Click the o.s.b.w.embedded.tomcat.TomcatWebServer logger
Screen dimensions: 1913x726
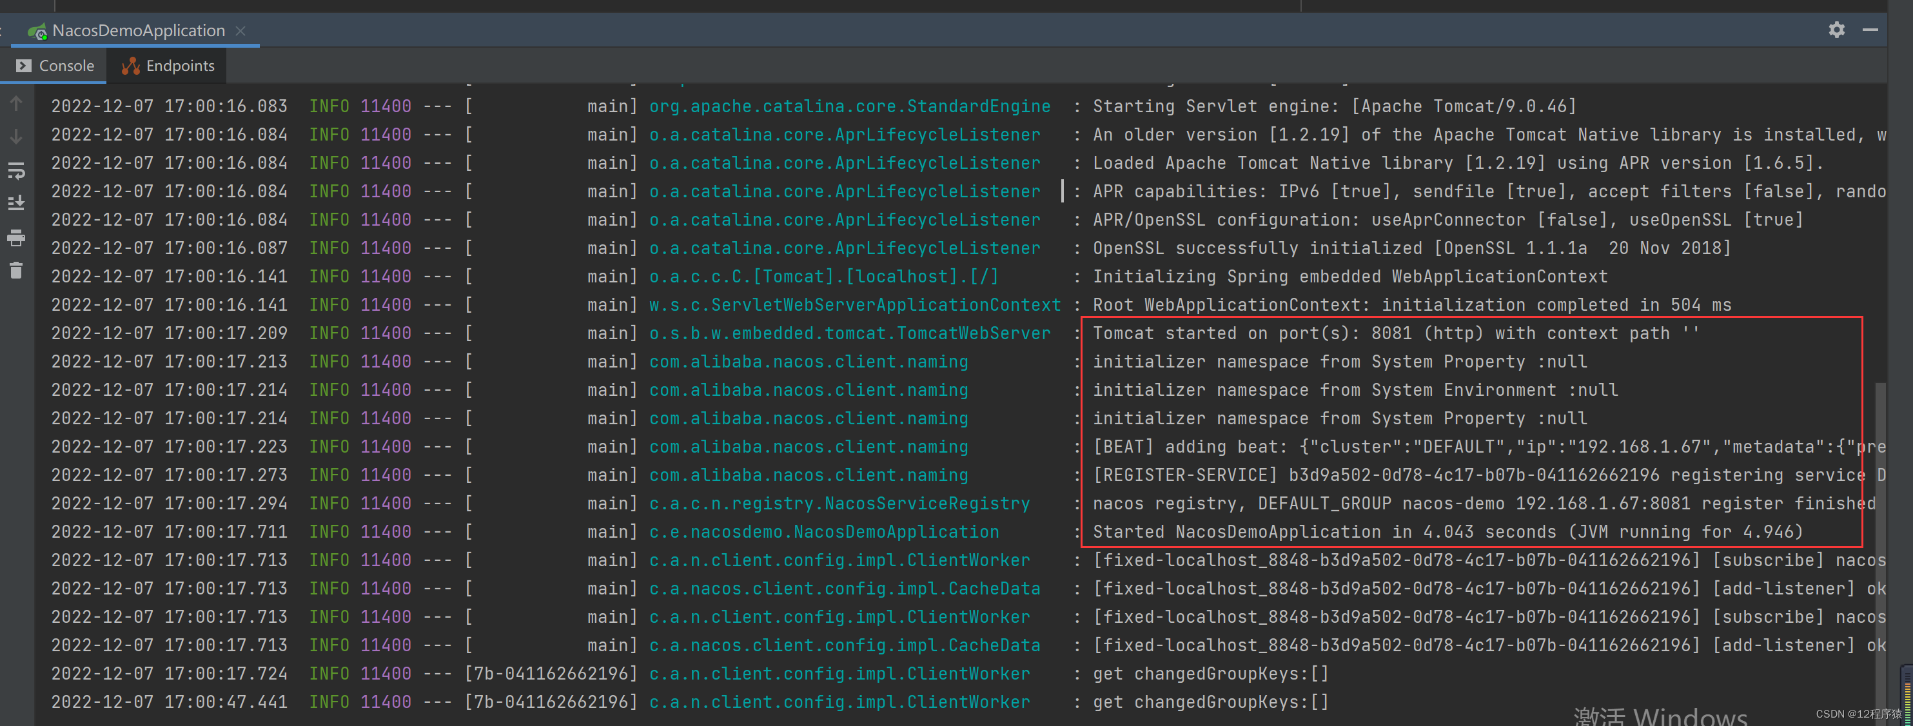(850, 333)
